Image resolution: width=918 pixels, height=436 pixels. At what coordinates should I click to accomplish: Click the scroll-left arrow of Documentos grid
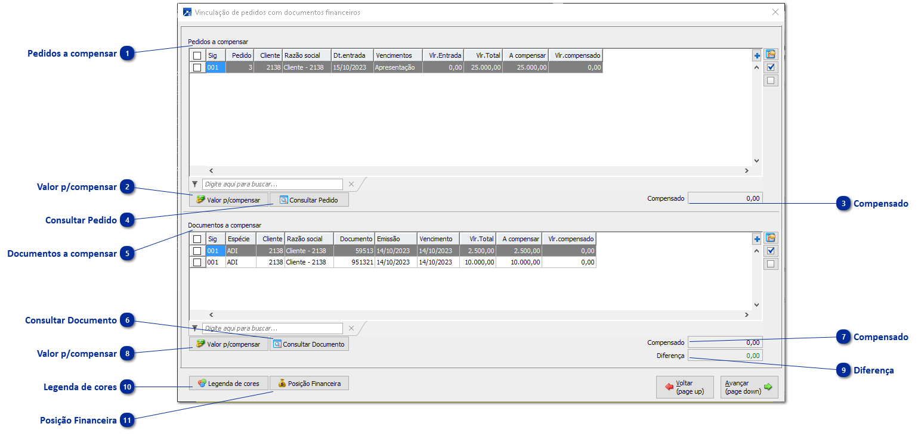coord(211,314)
